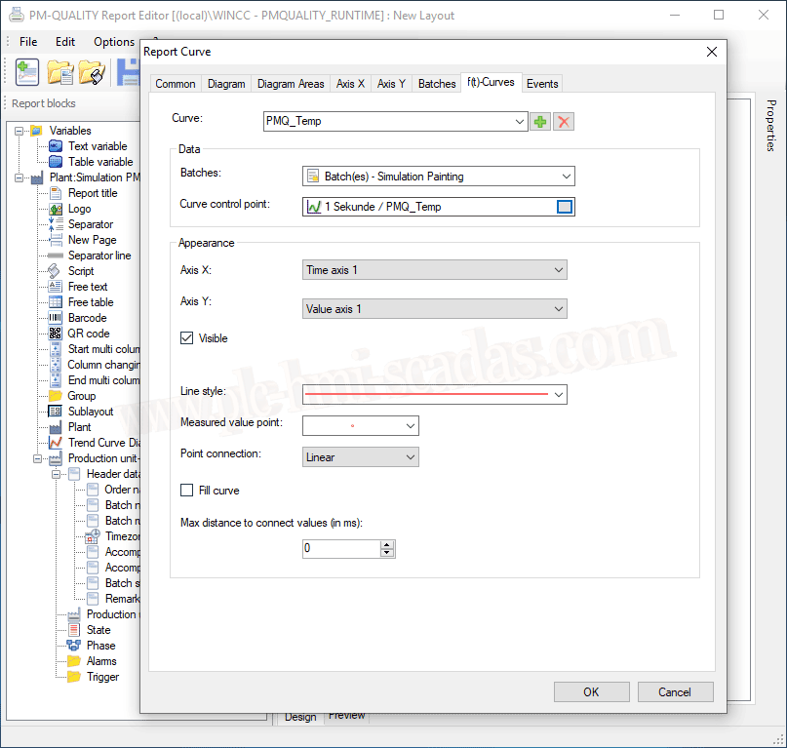Increase the max distance spinner value
The height and width of the screenshot is (748, 787).
[x=387, y=544]
